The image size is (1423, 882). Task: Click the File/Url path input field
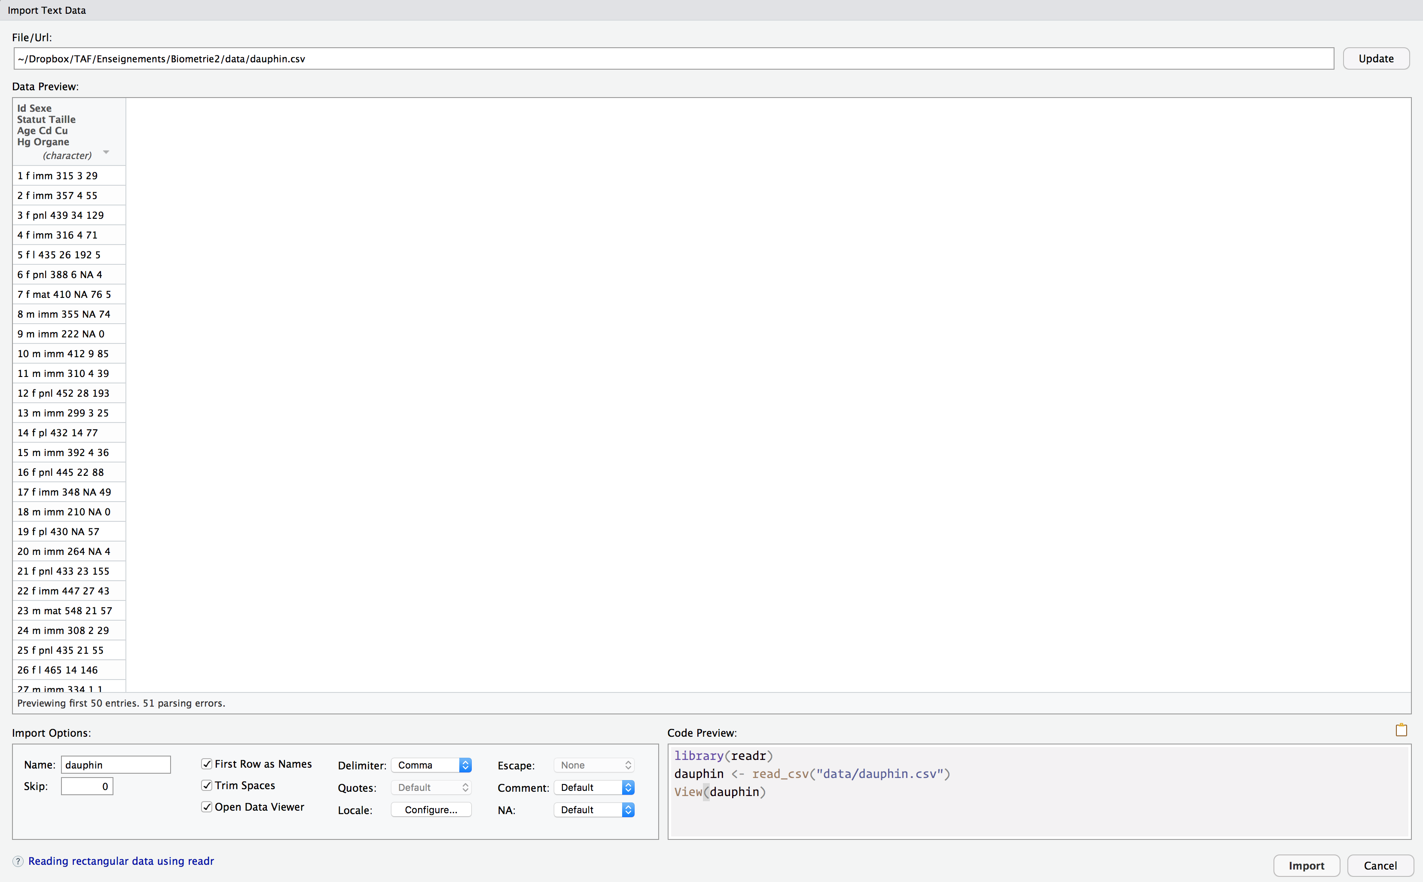(673, 58)
